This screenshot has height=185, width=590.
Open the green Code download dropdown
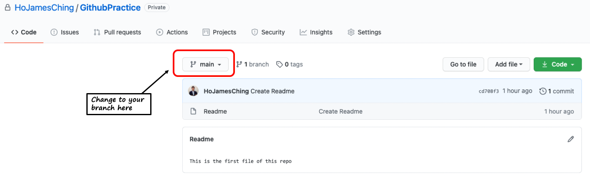pos(557,64)
